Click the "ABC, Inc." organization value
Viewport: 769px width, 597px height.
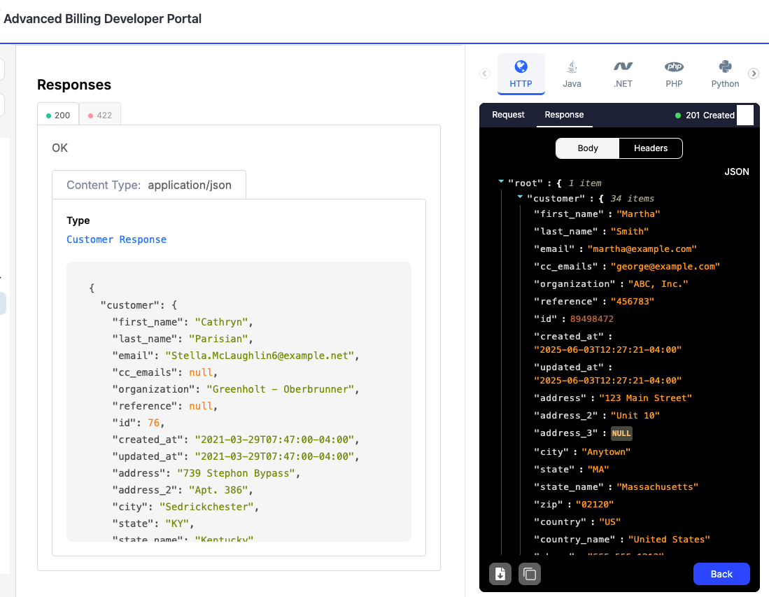pos(658,284)
